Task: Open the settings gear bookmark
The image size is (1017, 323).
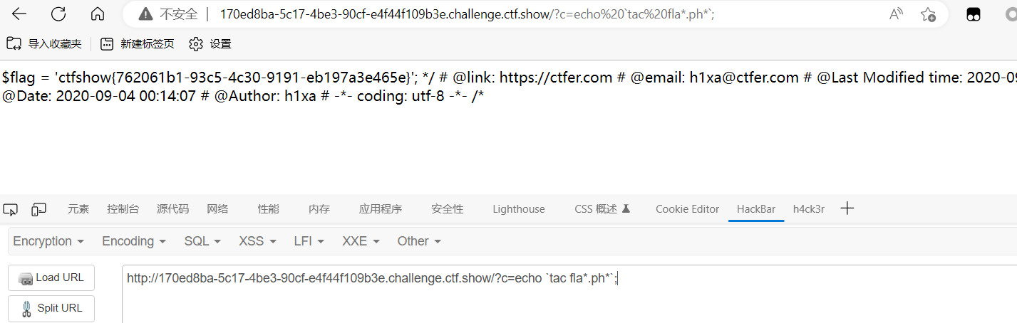Action: click(x=210, y=44)
